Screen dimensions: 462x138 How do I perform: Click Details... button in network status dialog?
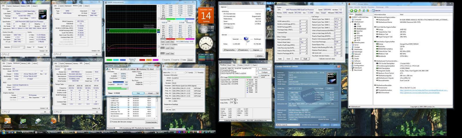point(228,27)
